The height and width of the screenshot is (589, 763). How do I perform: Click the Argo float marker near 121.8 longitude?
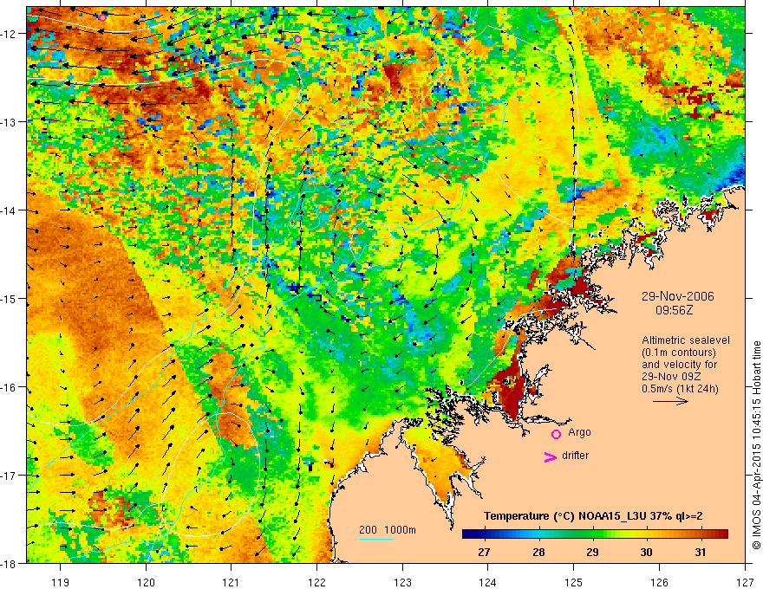coord(297,39)
